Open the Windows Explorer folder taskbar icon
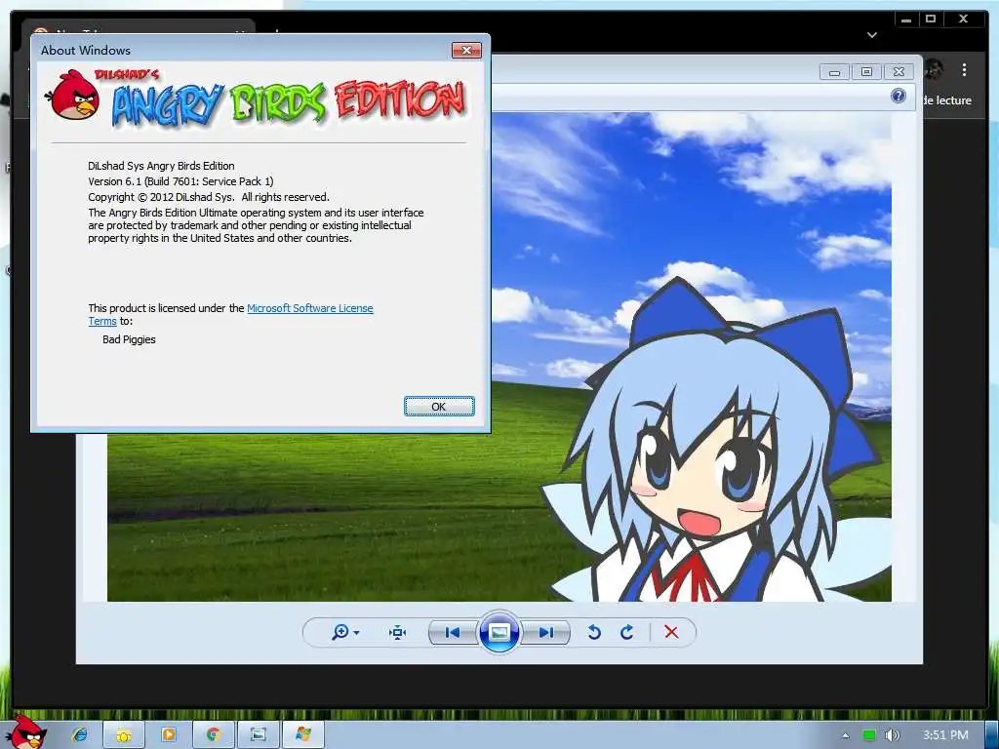Viewport: 999px width, 749px height. point(124,735)
